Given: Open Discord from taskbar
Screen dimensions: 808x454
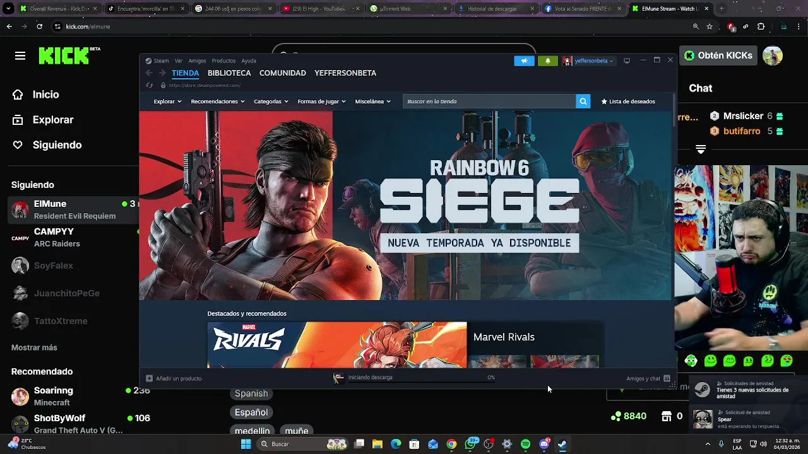Looking at the screenshot, I should pyautogui.click(x=544, y=444).
